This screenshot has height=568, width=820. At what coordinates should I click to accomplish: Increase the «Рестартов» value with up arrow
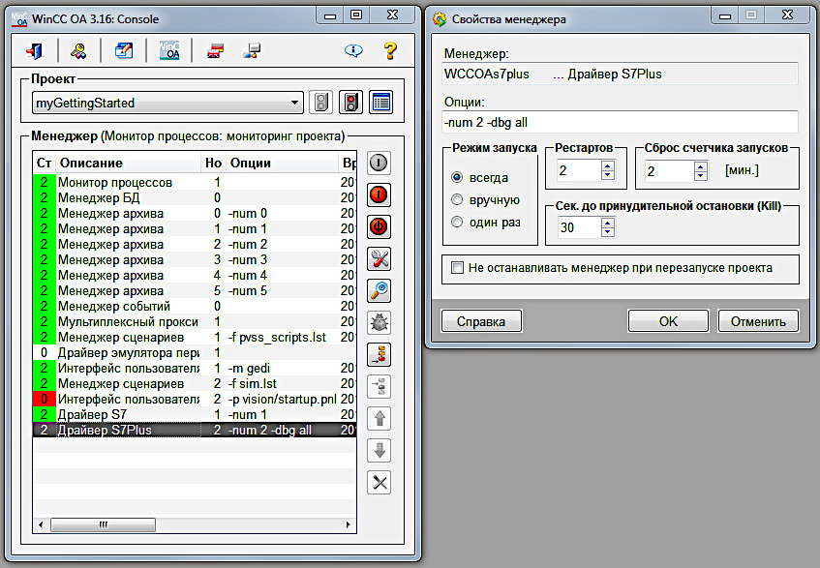(608, 165)
